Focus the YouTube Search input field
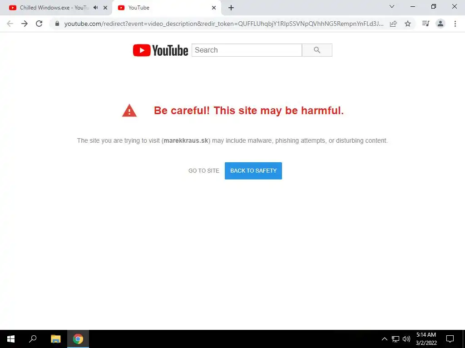The width and height of the screenshot is (465, 348). (247, 50)
